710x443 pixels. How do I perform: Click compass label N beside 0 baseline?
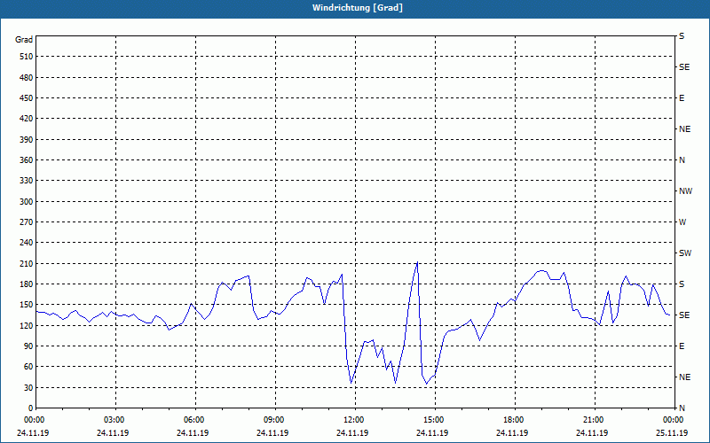682,408
